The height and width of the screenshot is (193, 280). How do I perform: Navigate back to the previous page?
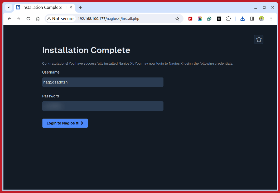pos(9,19)
